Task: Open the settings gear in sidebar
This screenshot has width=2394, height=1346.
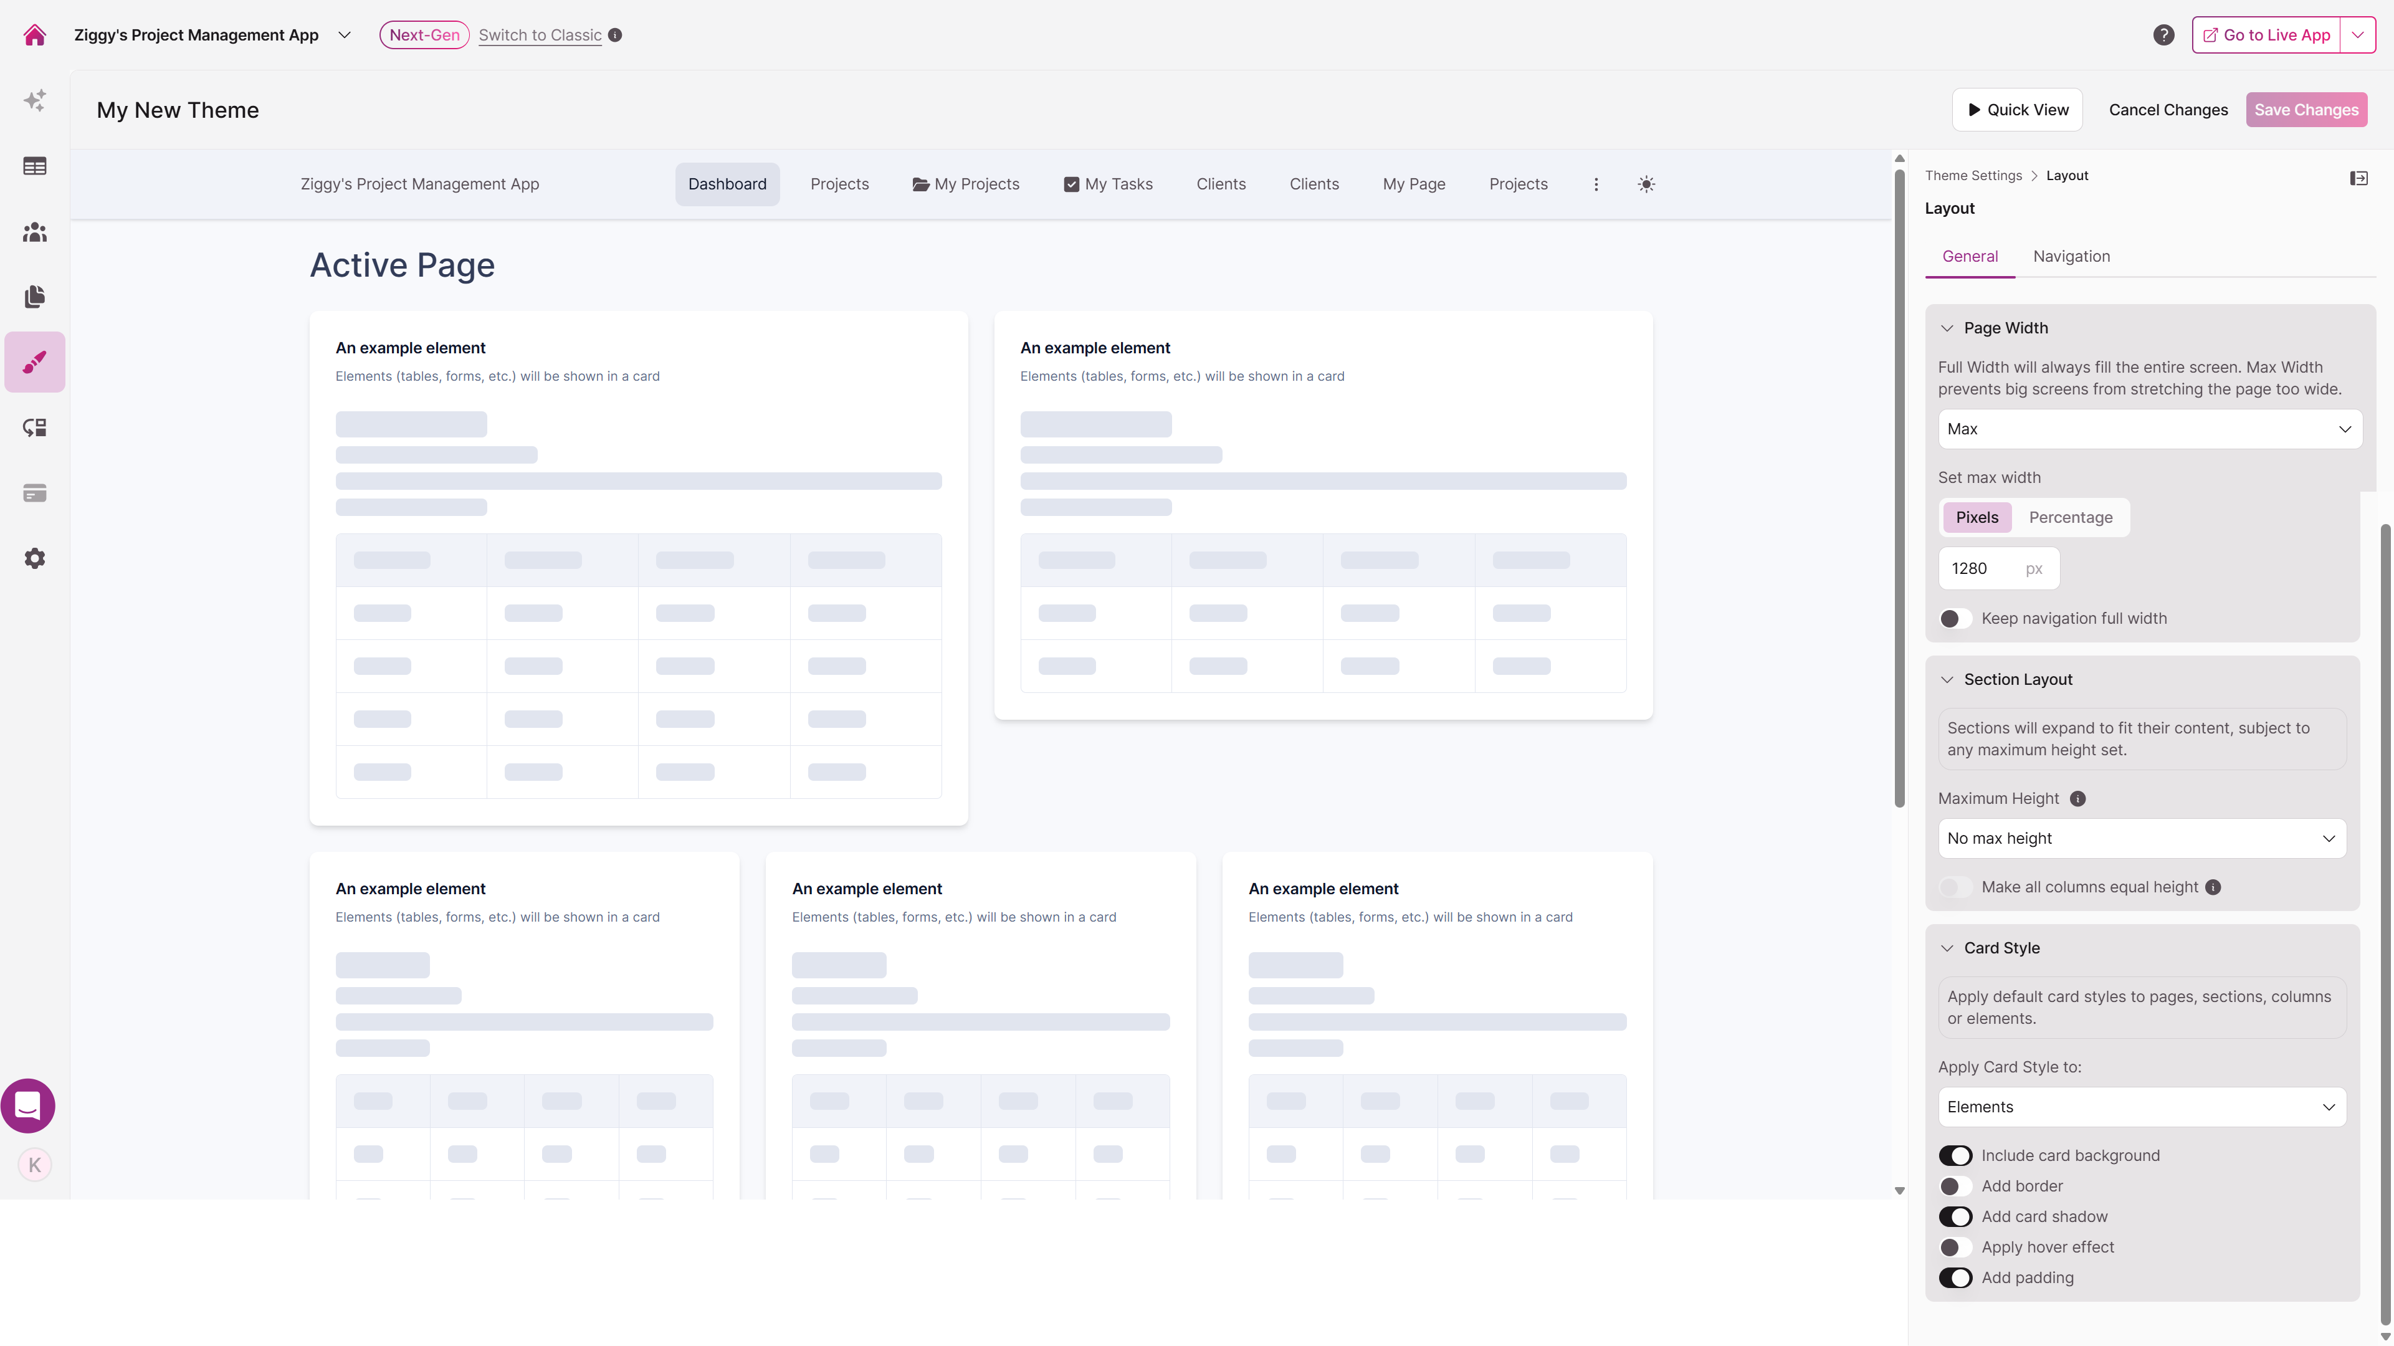Action: click(34, 559)
